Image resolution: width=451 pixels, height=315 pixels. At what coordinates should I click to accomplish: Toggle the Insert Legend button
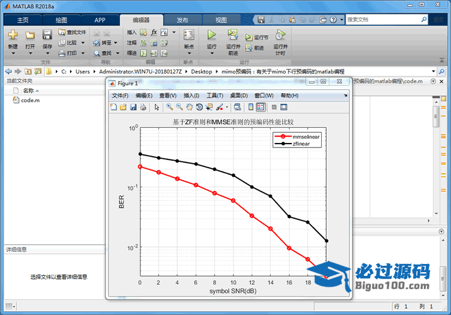[x=261, y=107]
